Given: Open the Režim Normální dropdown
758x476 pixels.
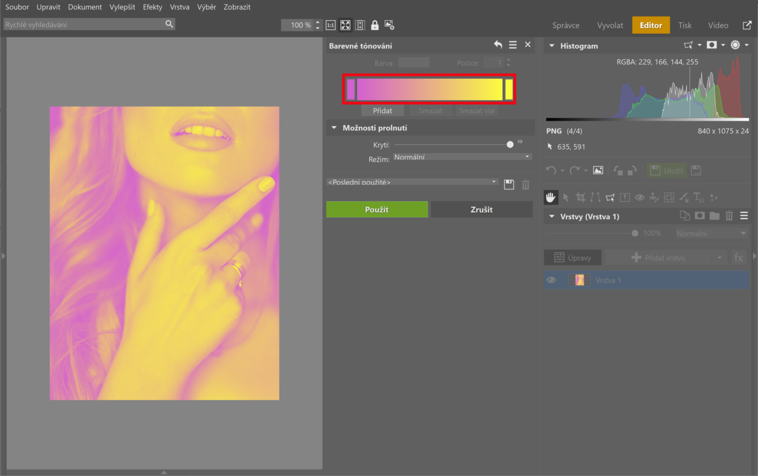Looking at the screenshot, I should click(462, 157).
